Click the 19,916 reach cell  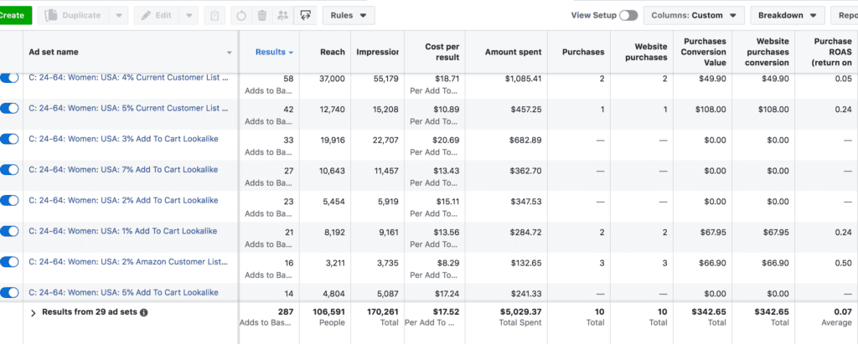point(332,140)
